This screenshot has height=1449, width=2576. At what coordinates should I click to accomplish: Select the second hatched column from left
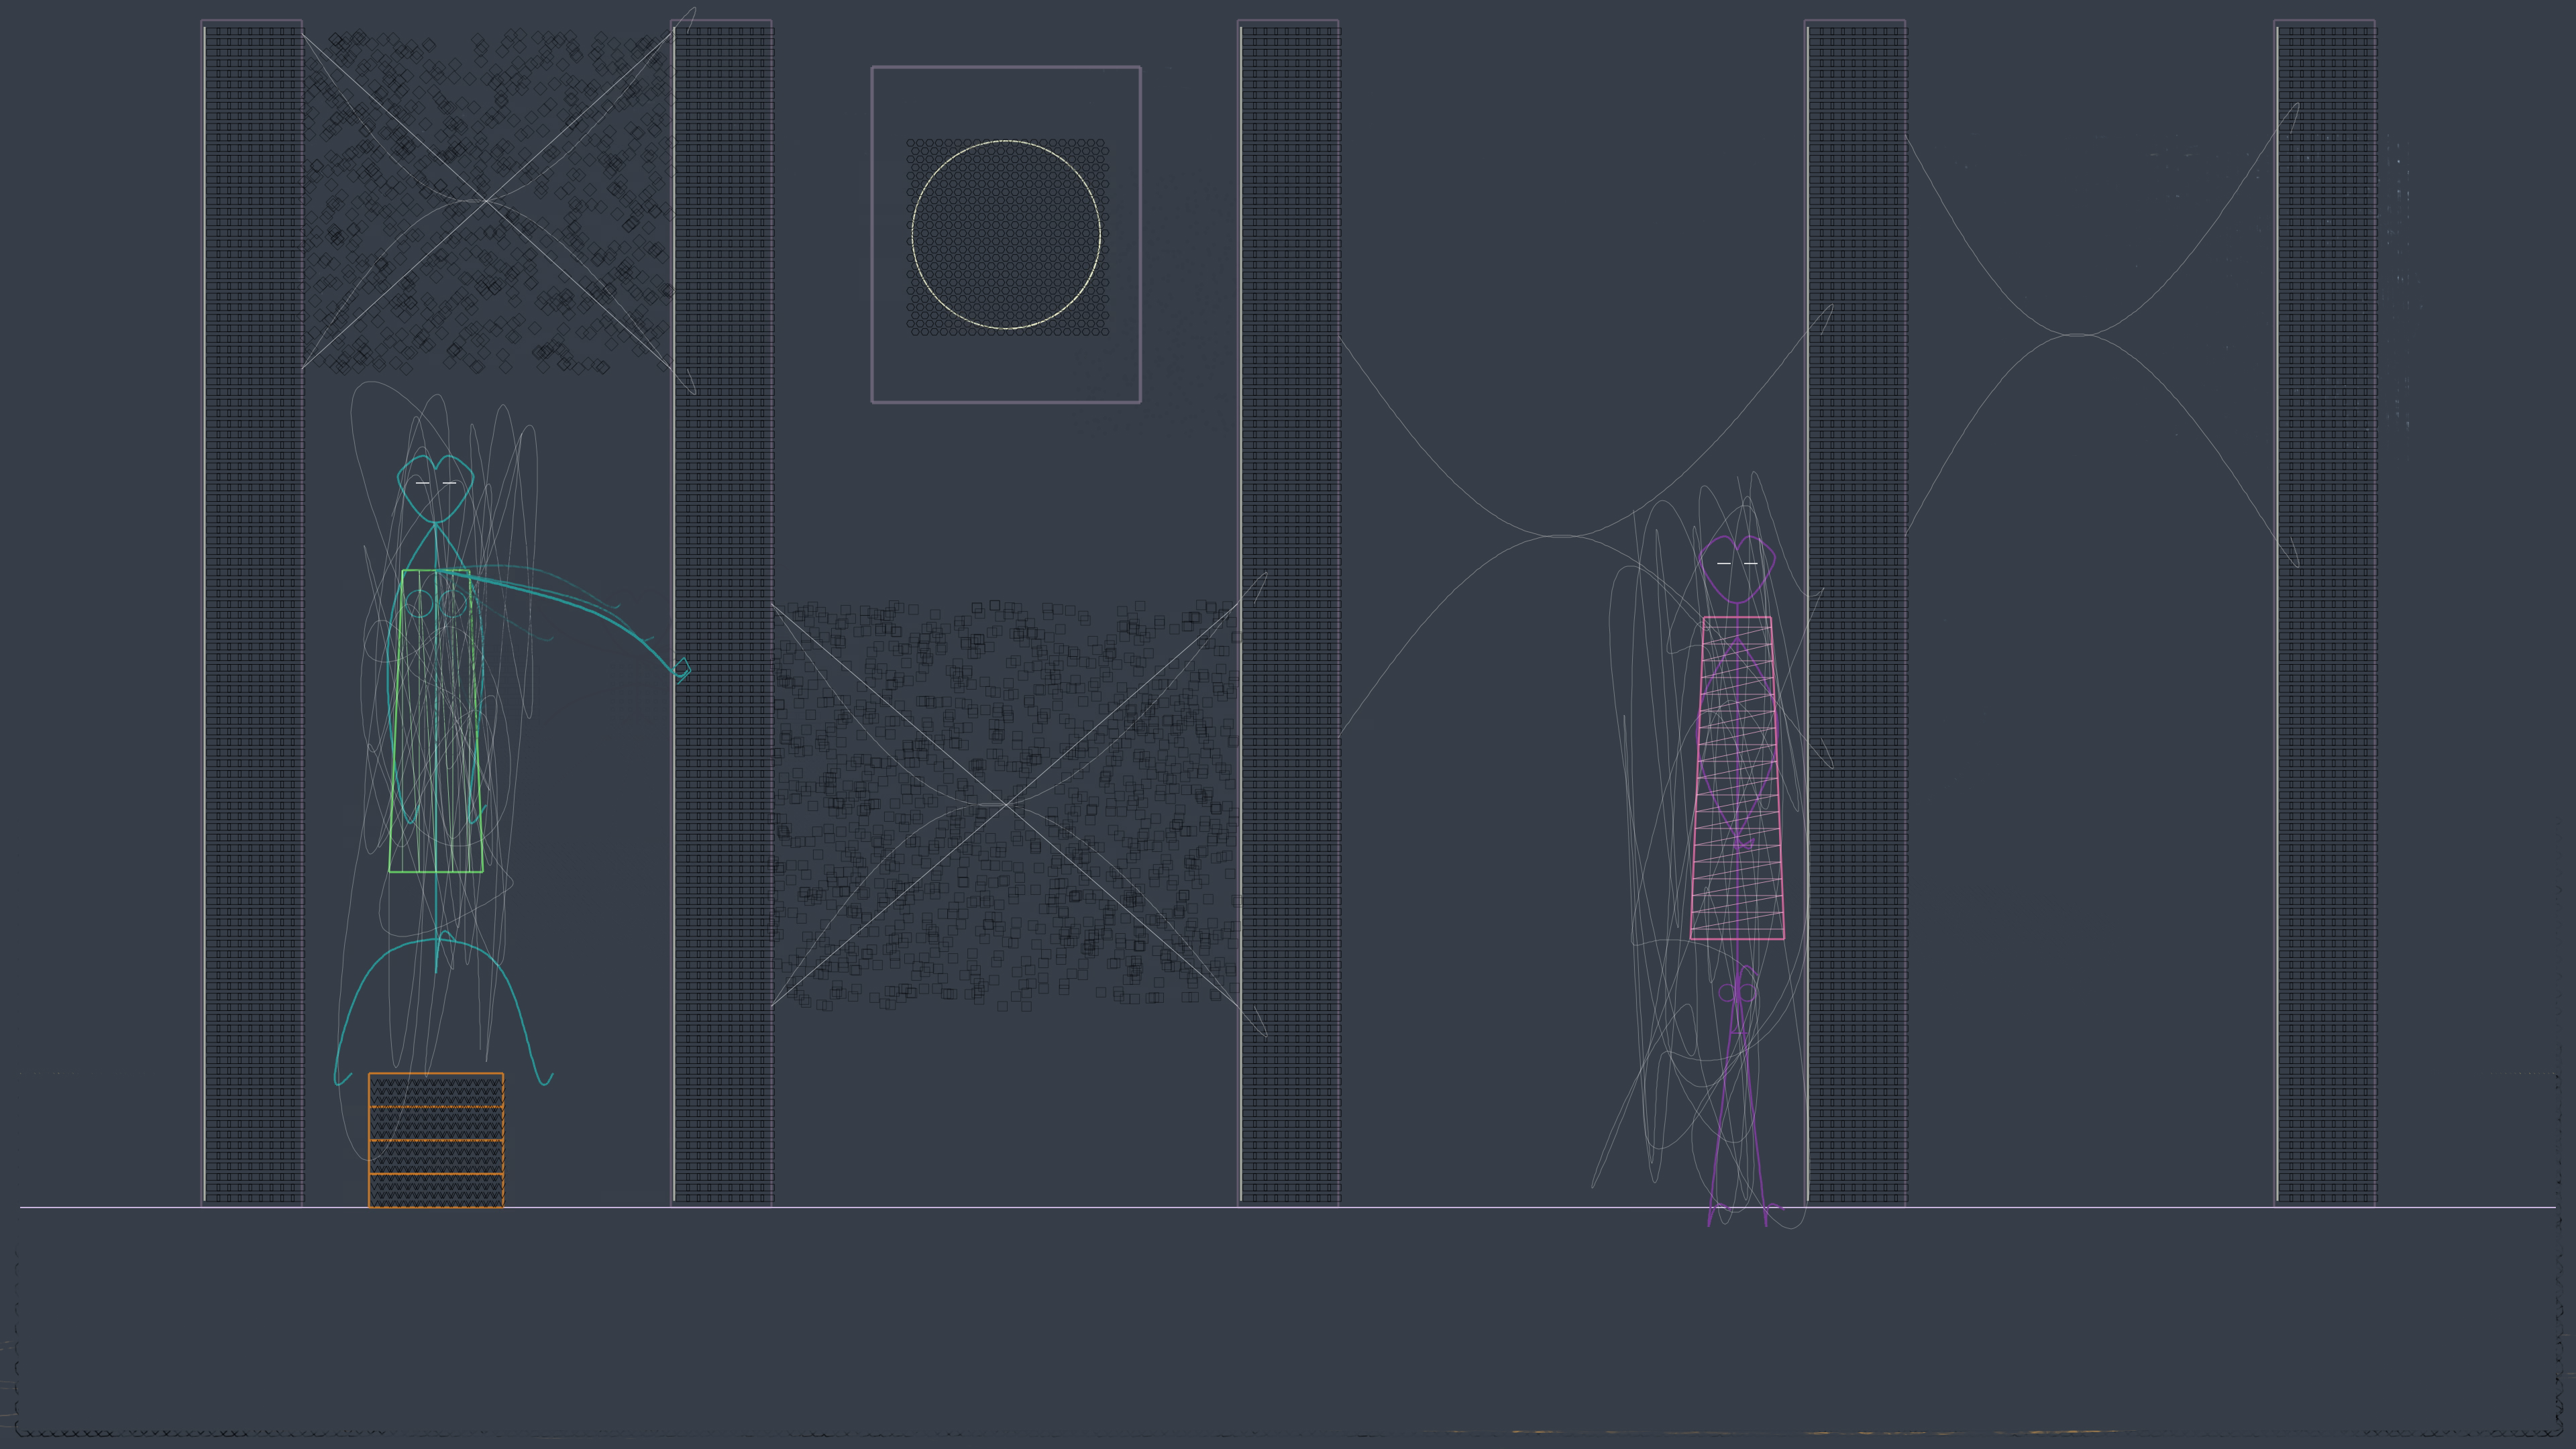pyautogui.click(x=721, y=612)
